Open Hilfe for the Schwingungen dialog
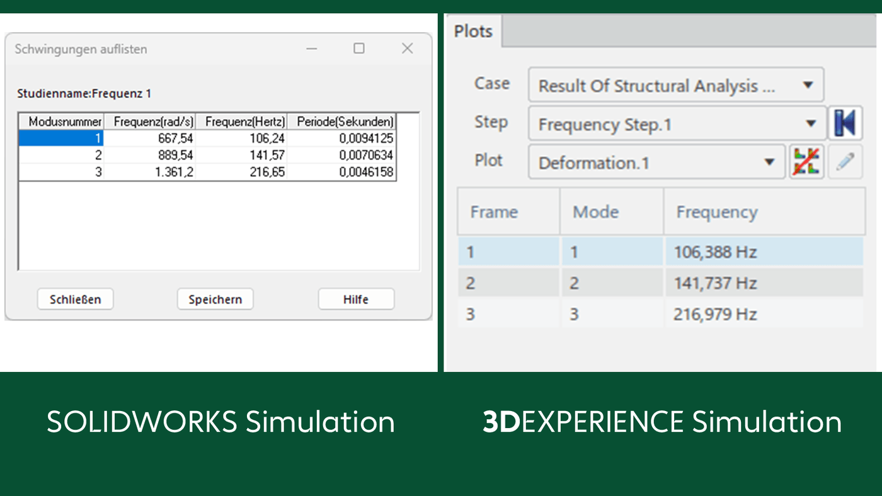The height and width of the screenshot is (496, 882). point(356,299)
